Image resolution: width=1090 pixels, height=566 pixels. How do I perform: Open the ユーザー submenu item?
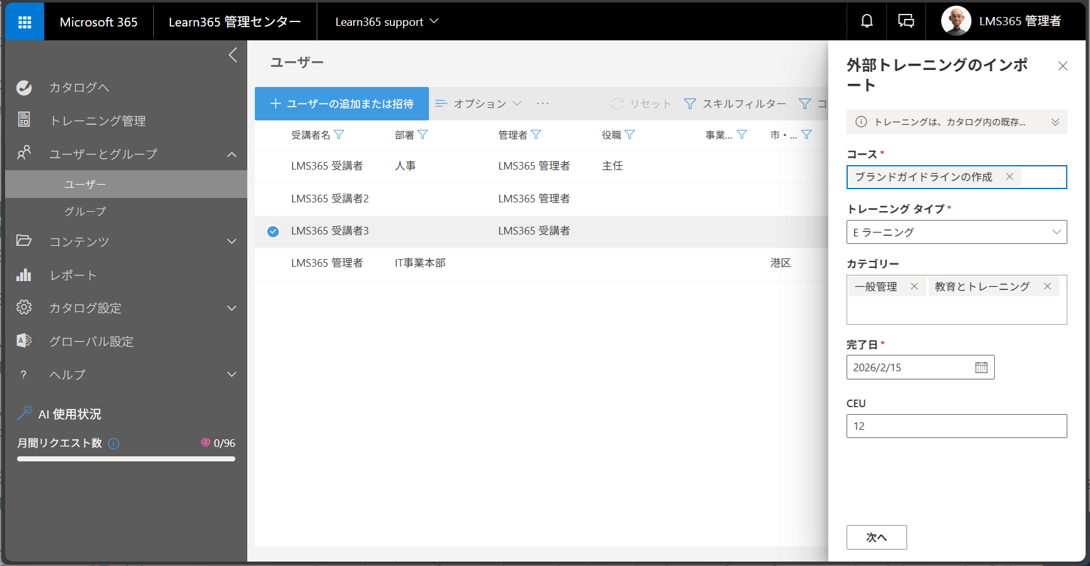(x=126, y=184)
